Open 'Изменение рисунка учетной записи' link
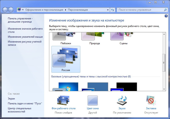 point(24,43)
